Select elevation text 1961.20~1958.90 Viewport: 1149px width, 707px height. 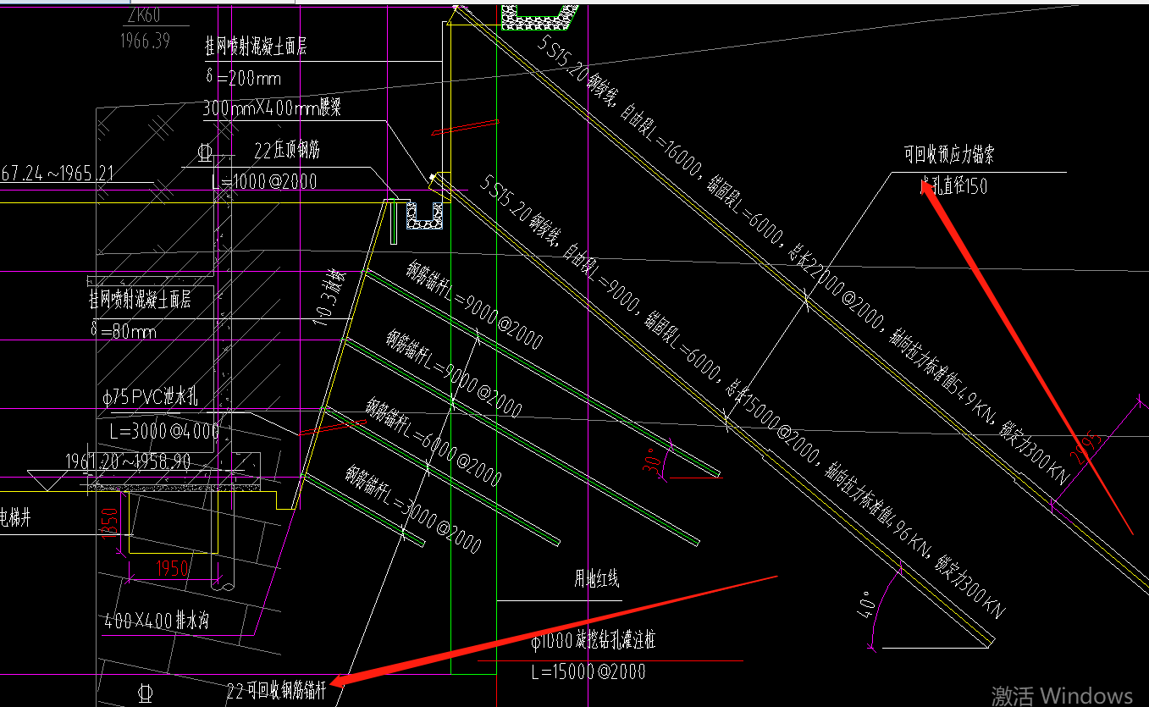tap(130, 461)
